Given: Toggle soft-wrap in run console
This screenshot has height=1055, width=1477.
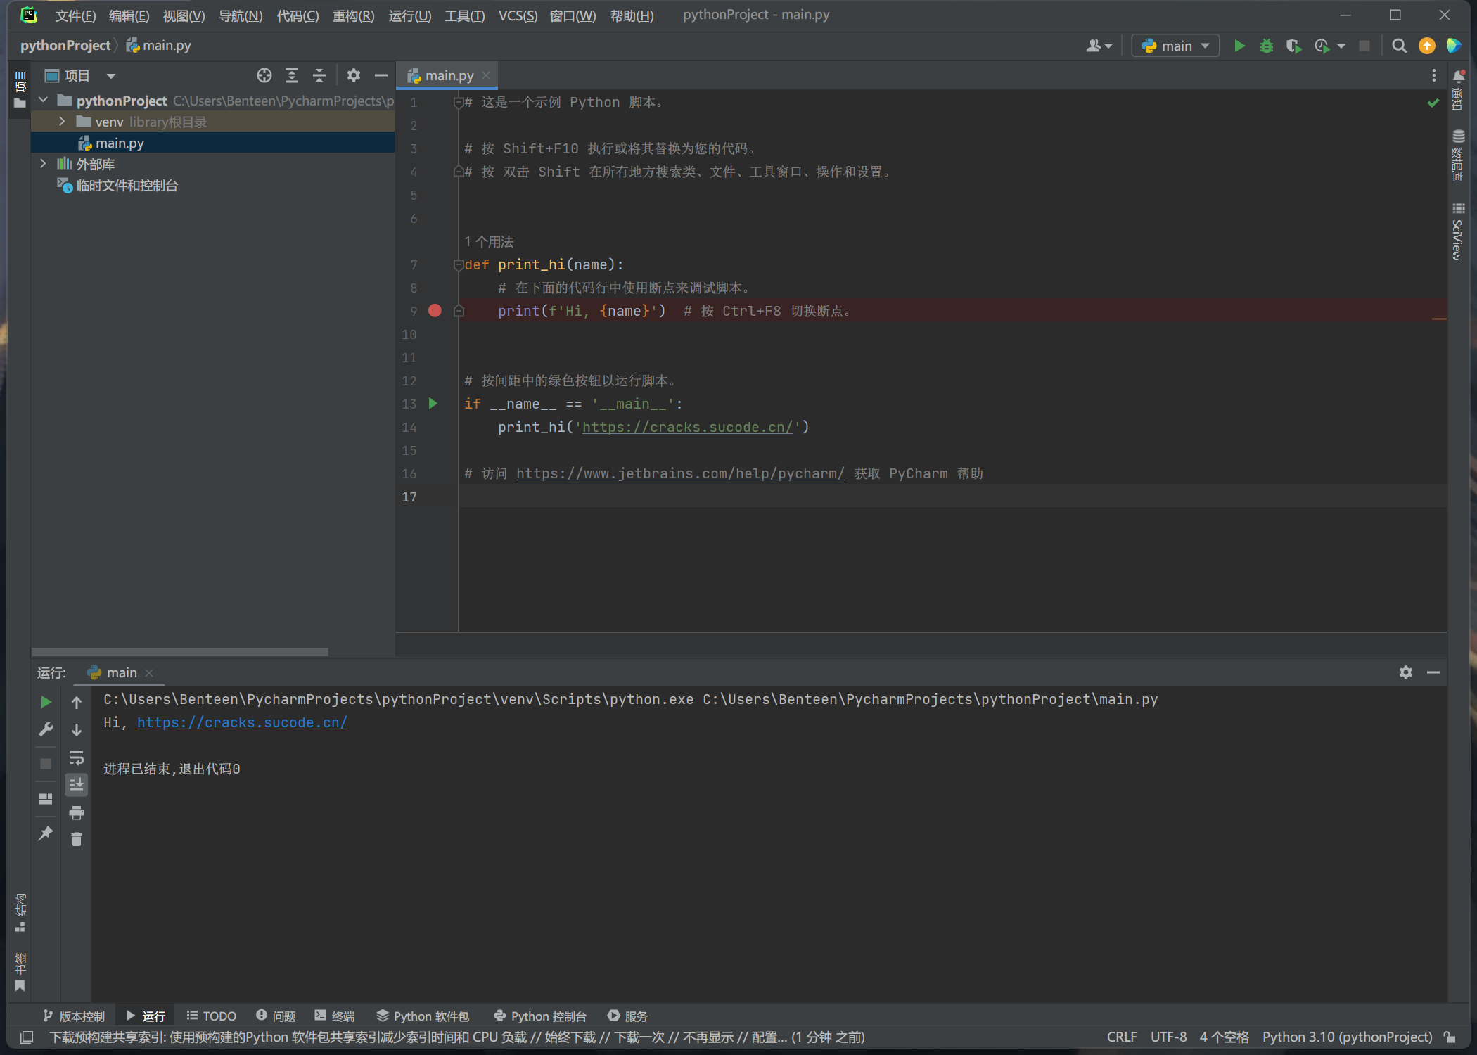Looking at the screenshot, I should click(77, 757).
